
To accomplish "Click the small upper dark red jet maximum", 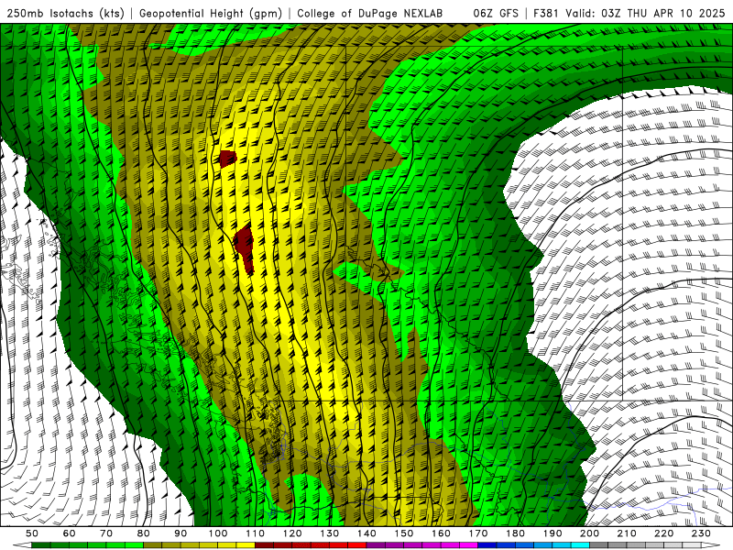I will (x=227, y=159).
